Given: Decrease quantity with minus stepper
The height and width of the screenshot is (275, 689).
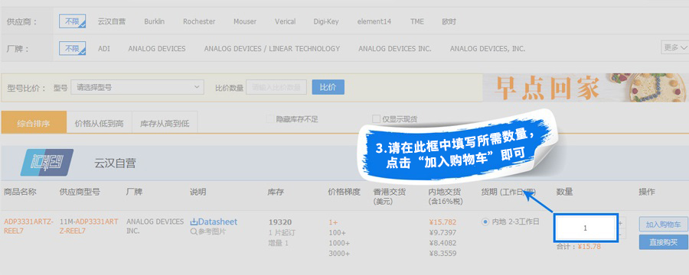Looking at the screenshot, I should tap(620, 235).
